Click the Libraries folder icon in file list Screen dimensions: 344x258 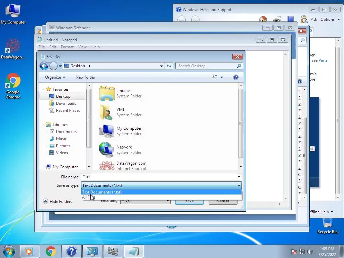107,93
